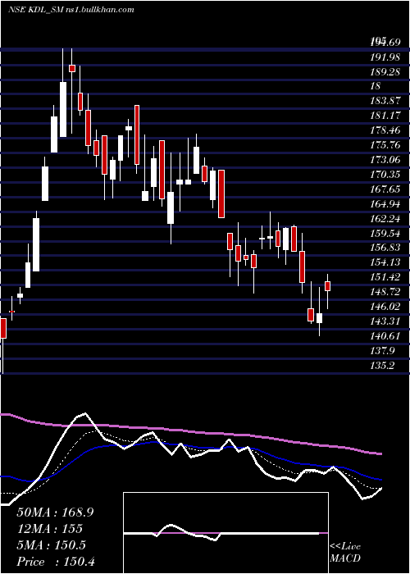Click the highest red candle near 191.98

(72, 68)
